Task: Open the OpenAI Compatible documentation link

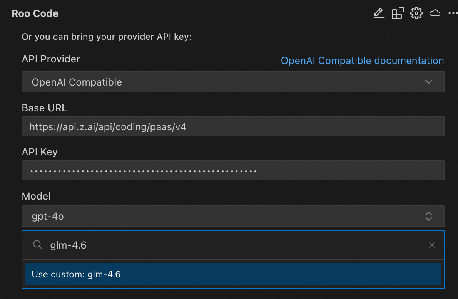Action: 362,60
